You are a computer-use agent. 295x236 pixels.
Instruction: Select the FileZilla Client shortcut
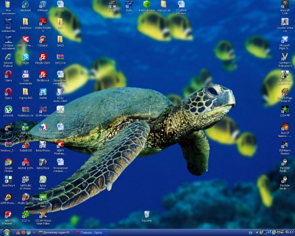pos(42,58)
